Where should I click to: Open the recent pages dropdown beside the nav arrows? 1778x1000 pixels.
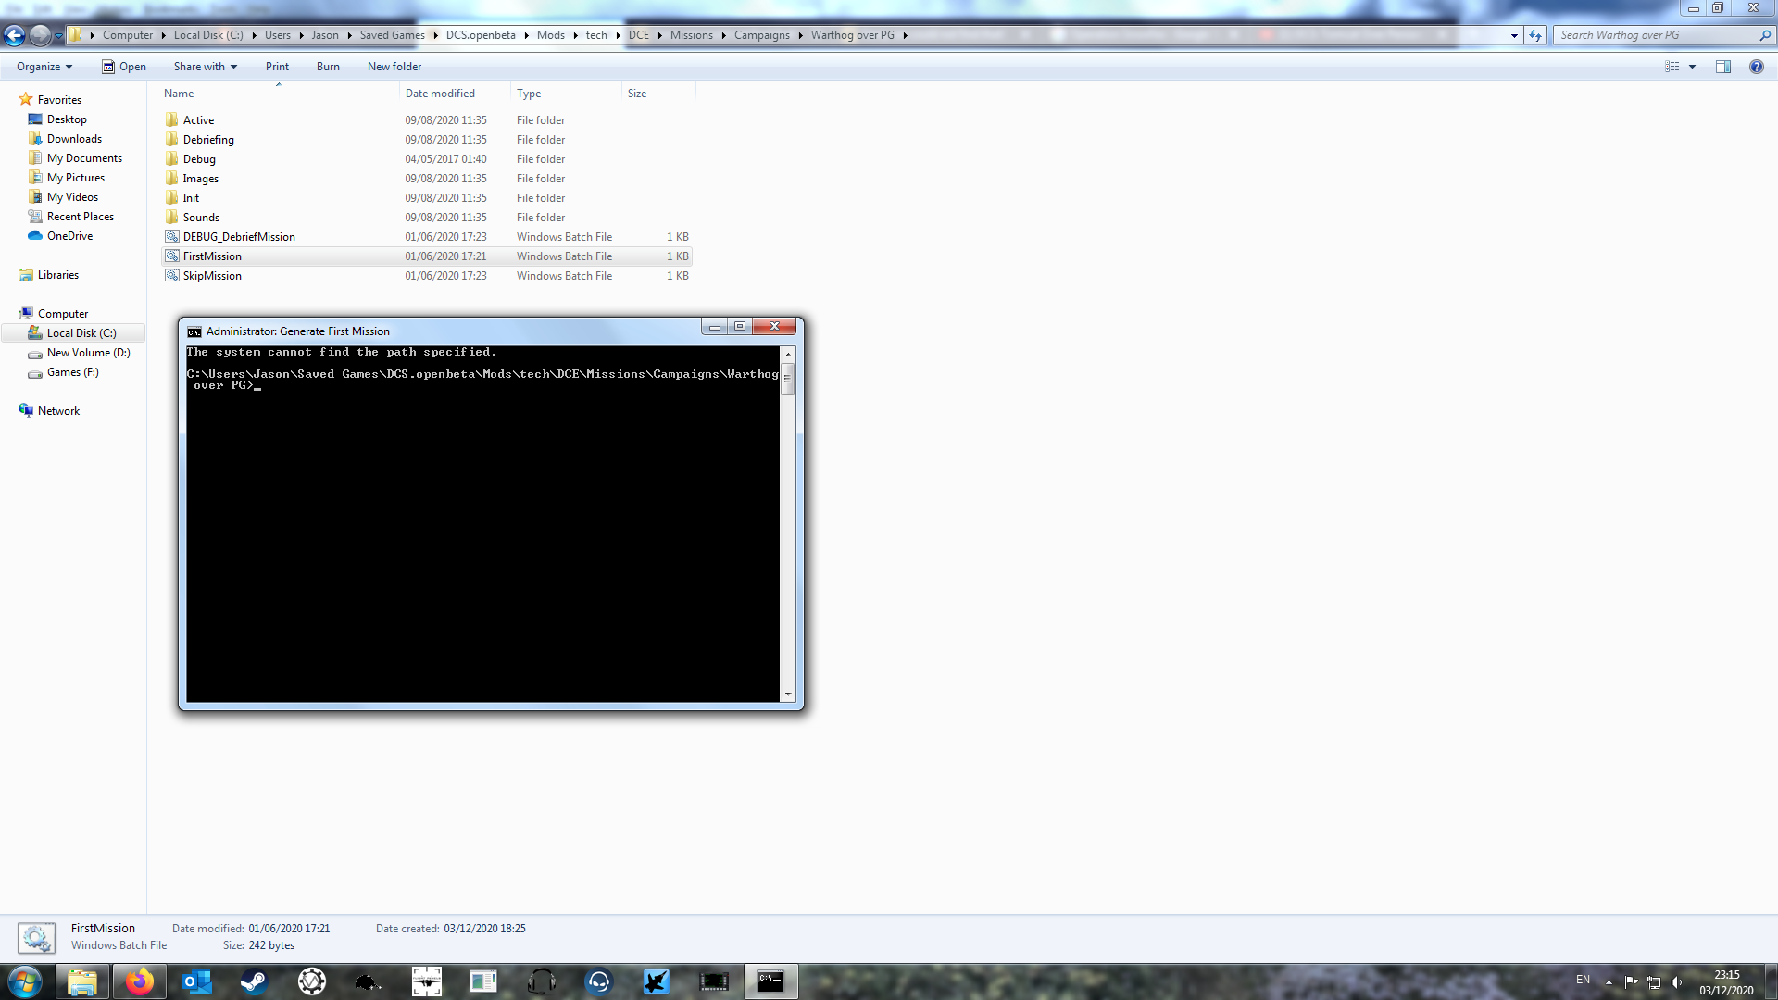coord(58,36)
